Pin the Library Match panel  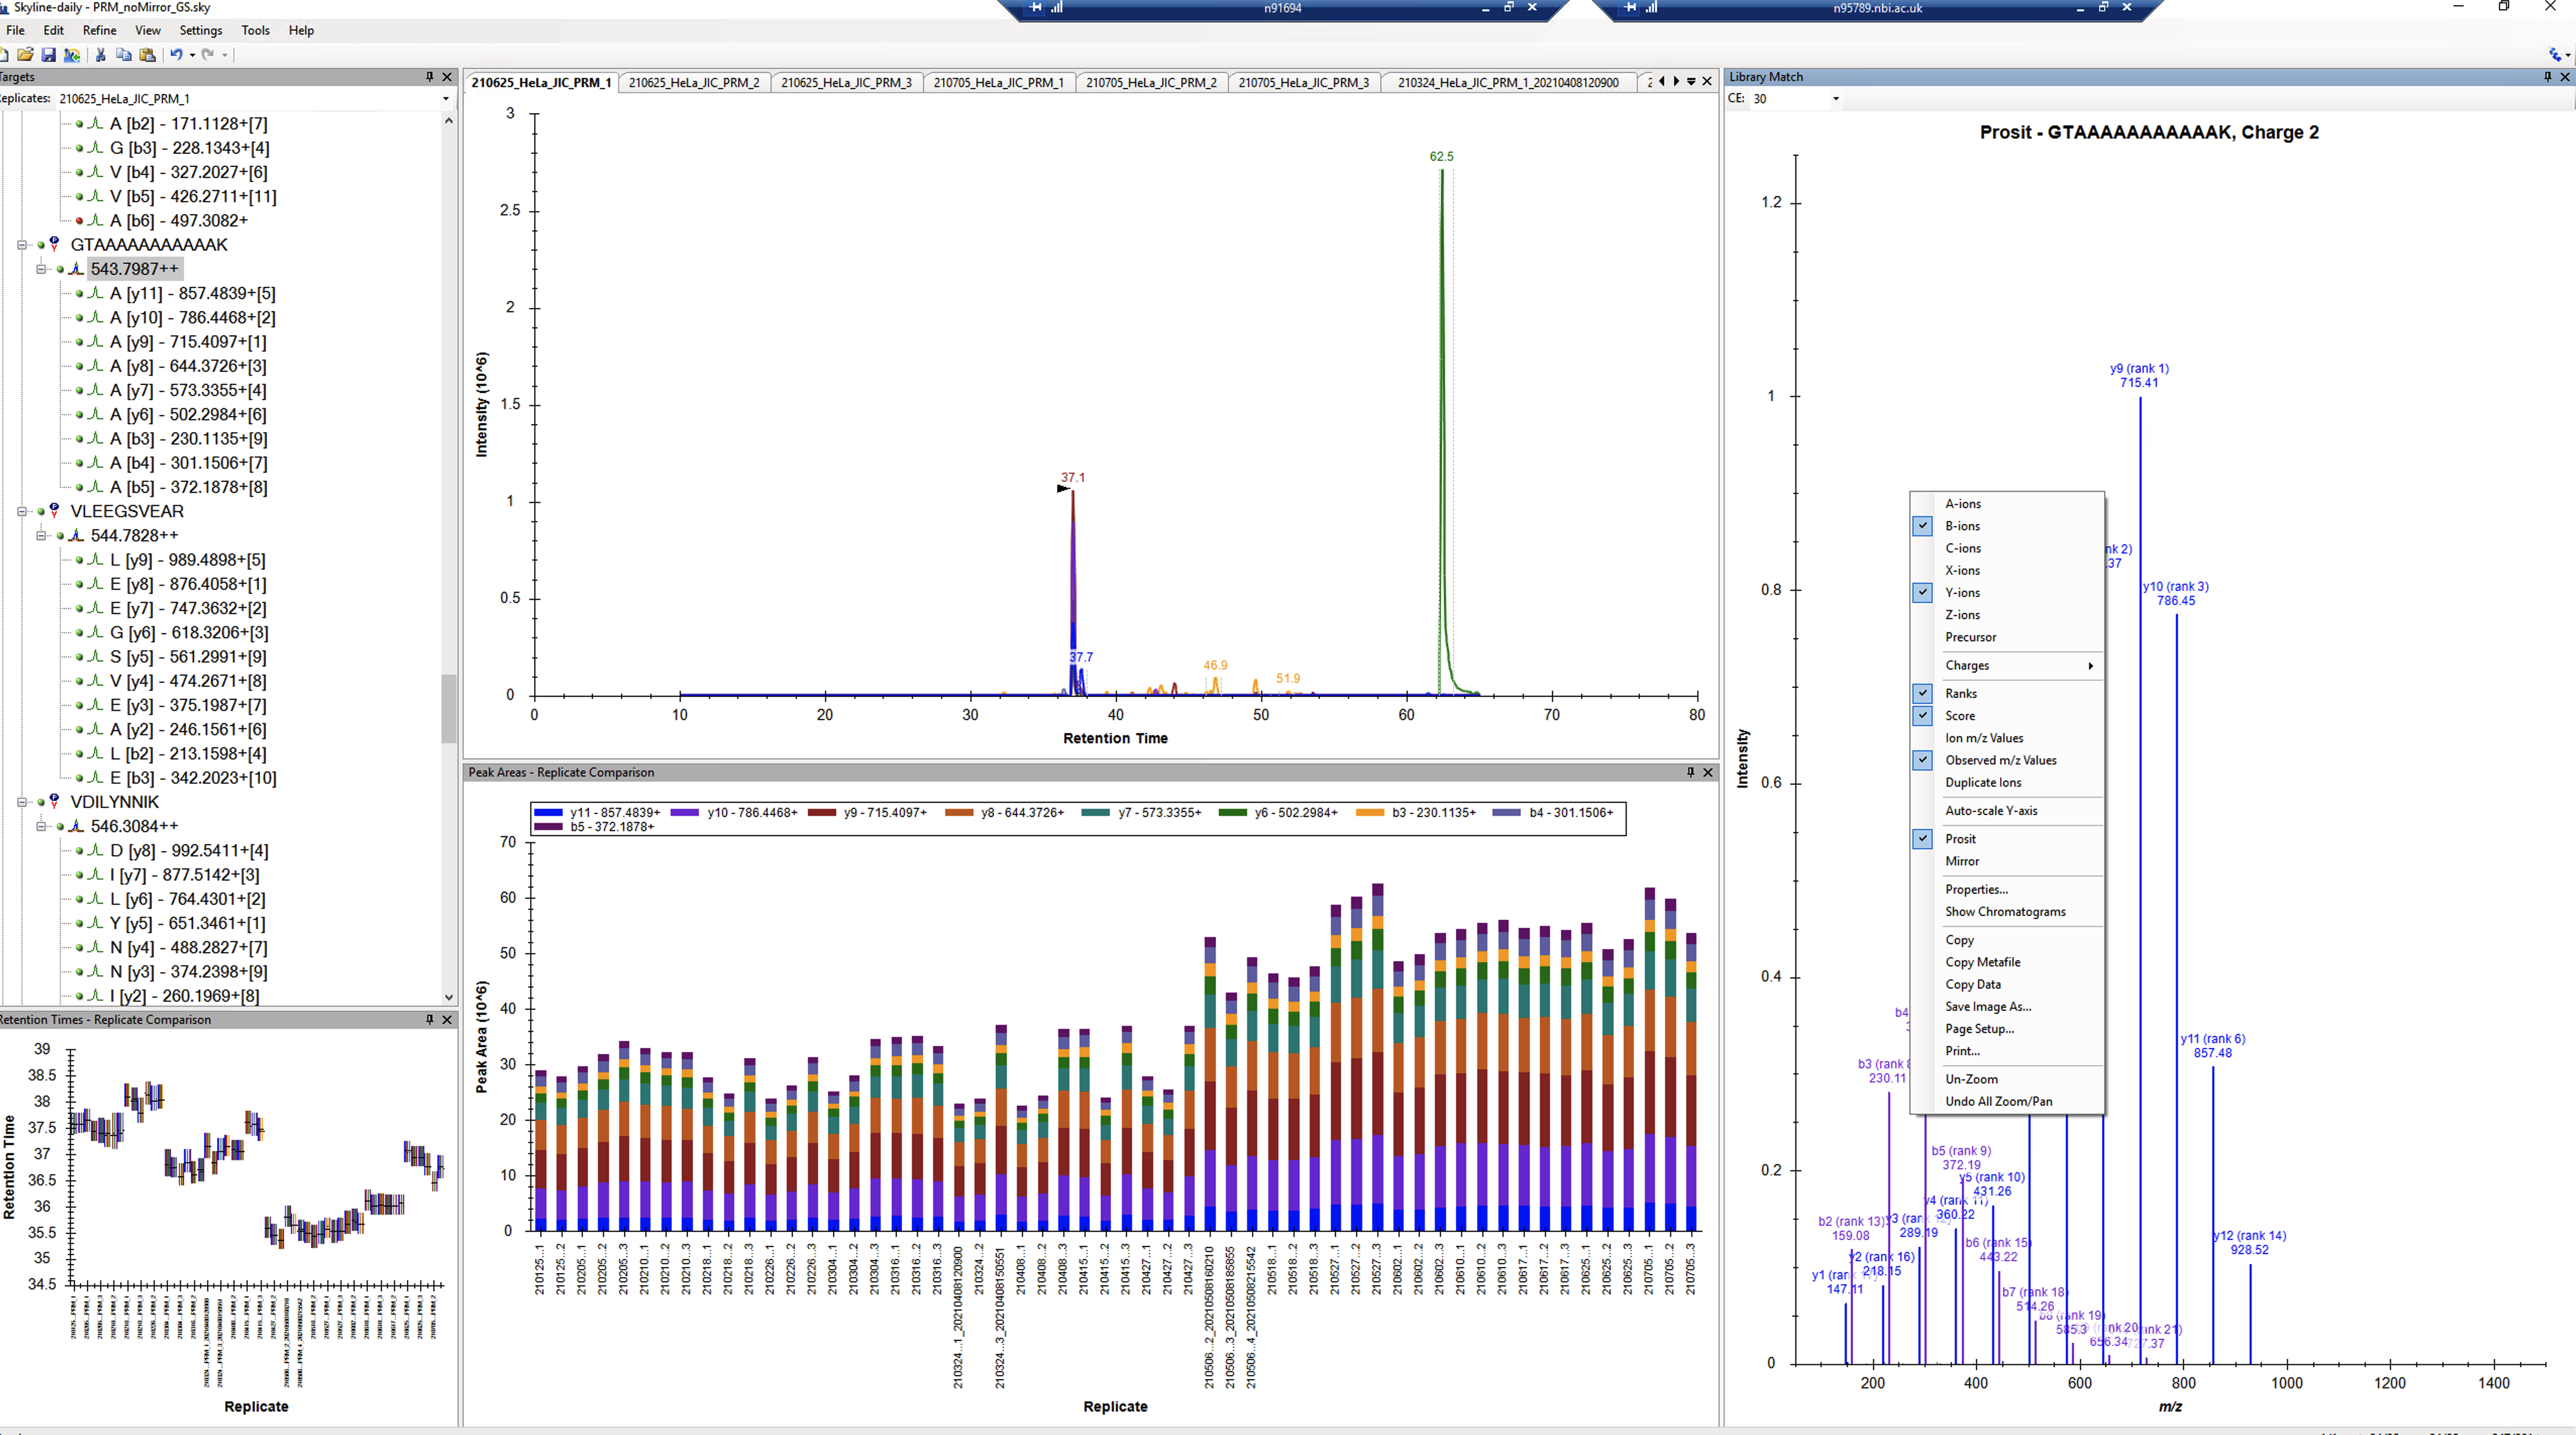[2547, 77]
